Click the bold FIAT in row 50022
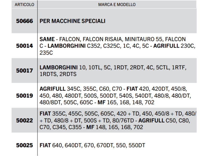This screenshot has height=156, width=208. click(45, 114)
